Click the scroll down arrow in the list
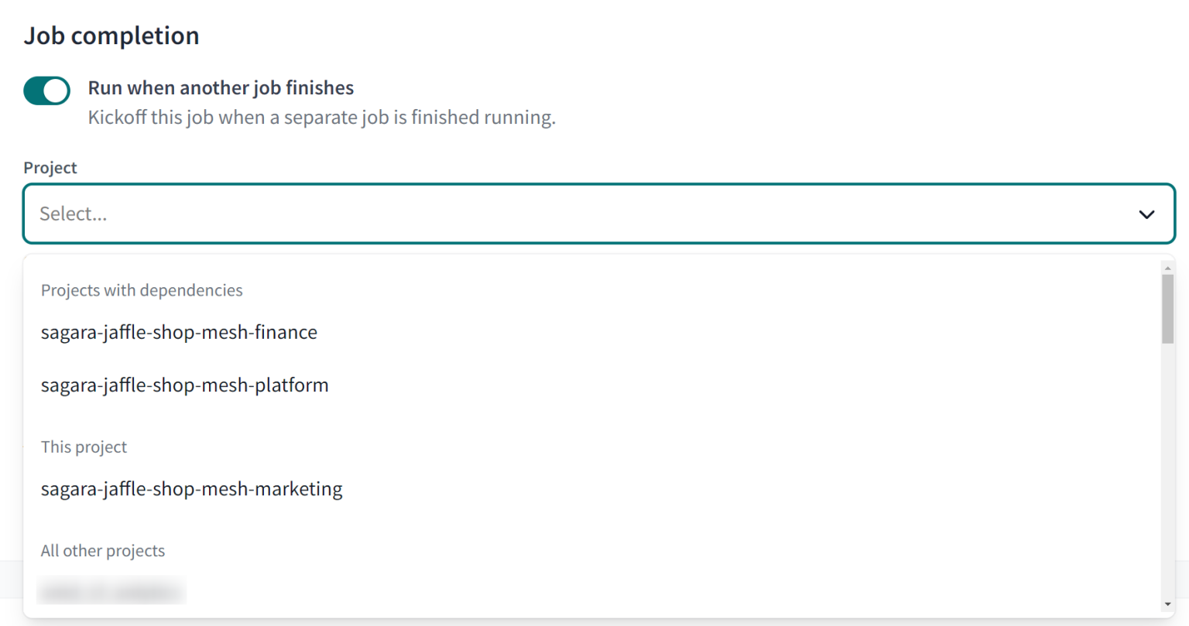Image resolution: width=1189 pixels, height=626 pixels. point(1168,604)
